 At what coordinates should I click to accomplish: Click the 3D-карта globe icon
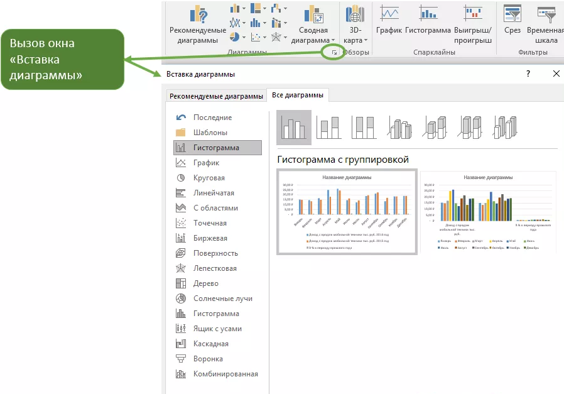(x=355, y=14)
